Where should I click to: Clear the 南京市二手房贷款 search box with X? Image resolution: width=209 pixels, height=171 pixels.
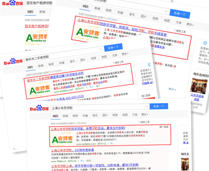click(101, 49)
